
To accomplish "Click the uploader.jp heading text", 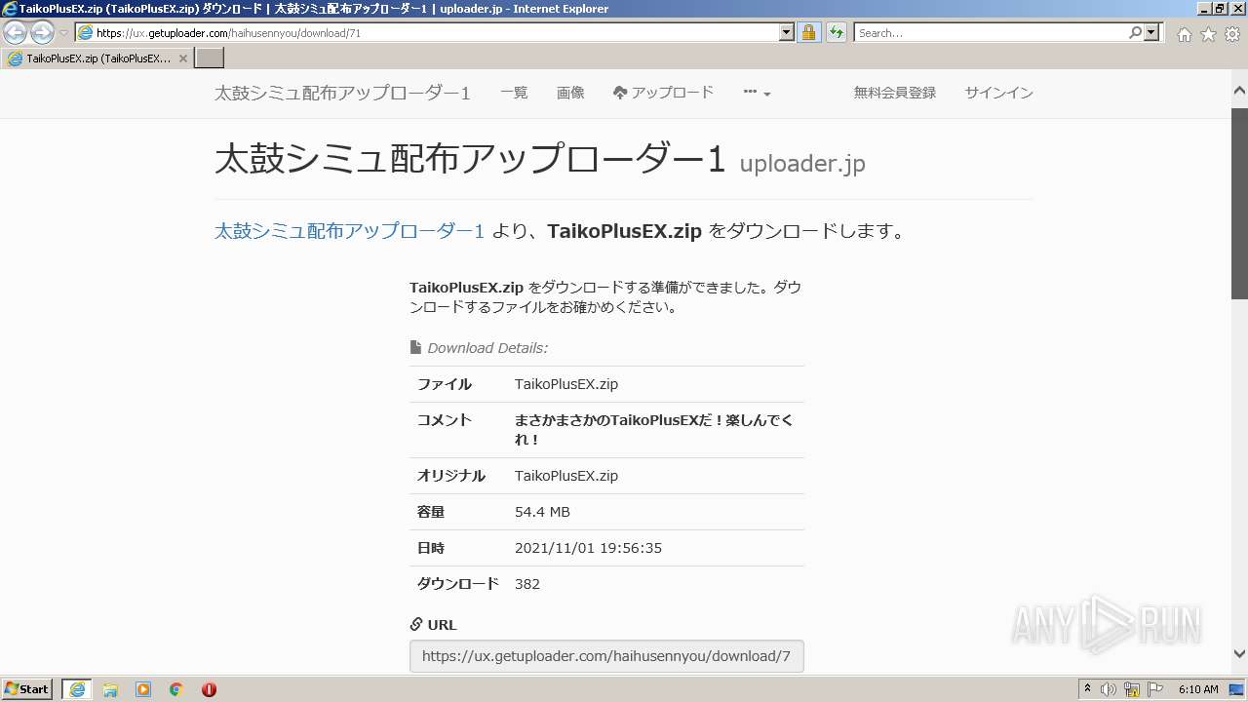I will coord(802,163).
